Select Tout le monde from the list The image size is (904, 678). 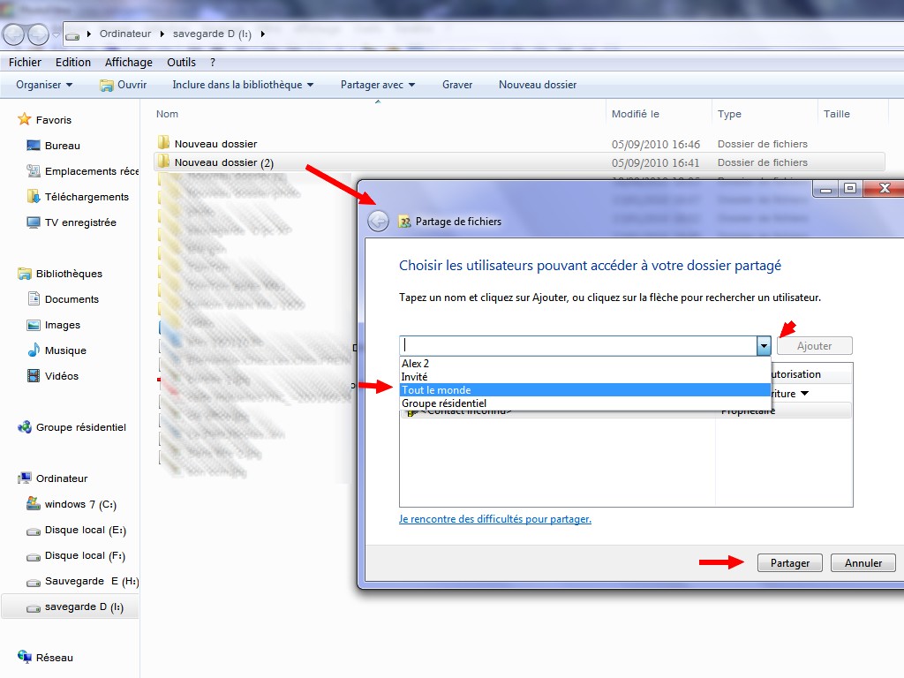[436, 390]
